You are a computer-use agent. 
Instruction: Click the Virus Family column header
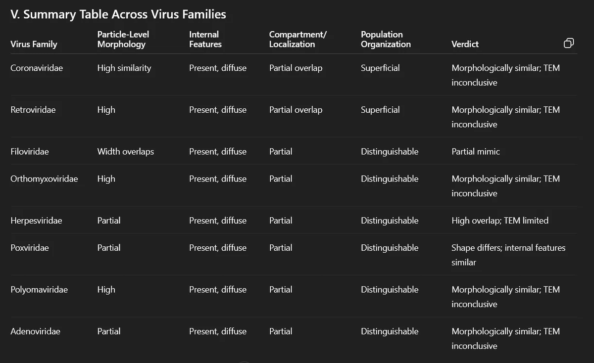(34, 44)
